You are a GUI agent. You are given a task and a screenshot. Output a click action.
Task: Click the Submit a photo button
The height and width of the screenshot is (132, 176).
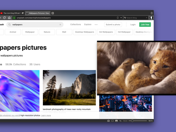[x=113, y=25]
